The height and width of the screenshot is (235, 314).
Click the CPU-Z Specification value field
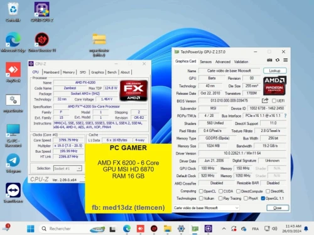point(100,106)
